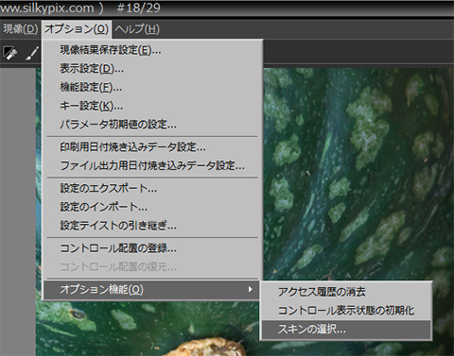
Task: Select 設定テイストの引き継ぎ...
Action: (x=152, y=226)
